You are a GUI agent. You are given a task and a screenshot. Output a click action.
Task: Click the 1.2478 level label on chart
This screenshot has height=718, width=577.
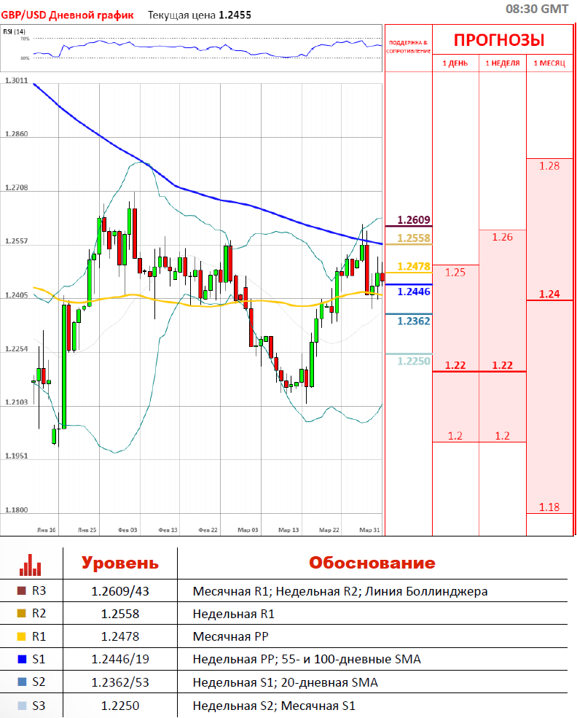coord(414,266)
